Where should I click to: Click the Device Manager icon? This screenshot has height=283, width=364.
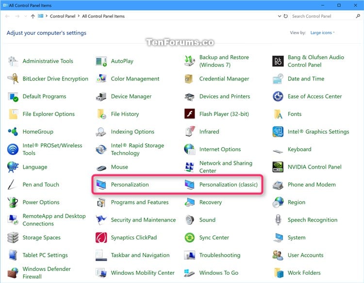pos(101,96)
